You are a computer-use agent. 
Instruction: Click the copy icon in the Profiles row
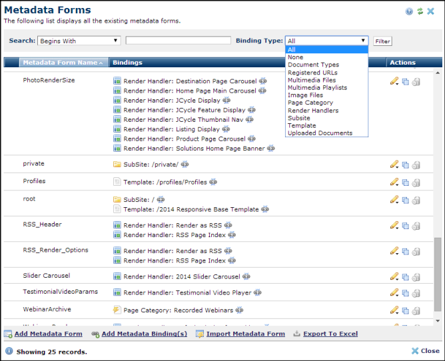[405, 182]
